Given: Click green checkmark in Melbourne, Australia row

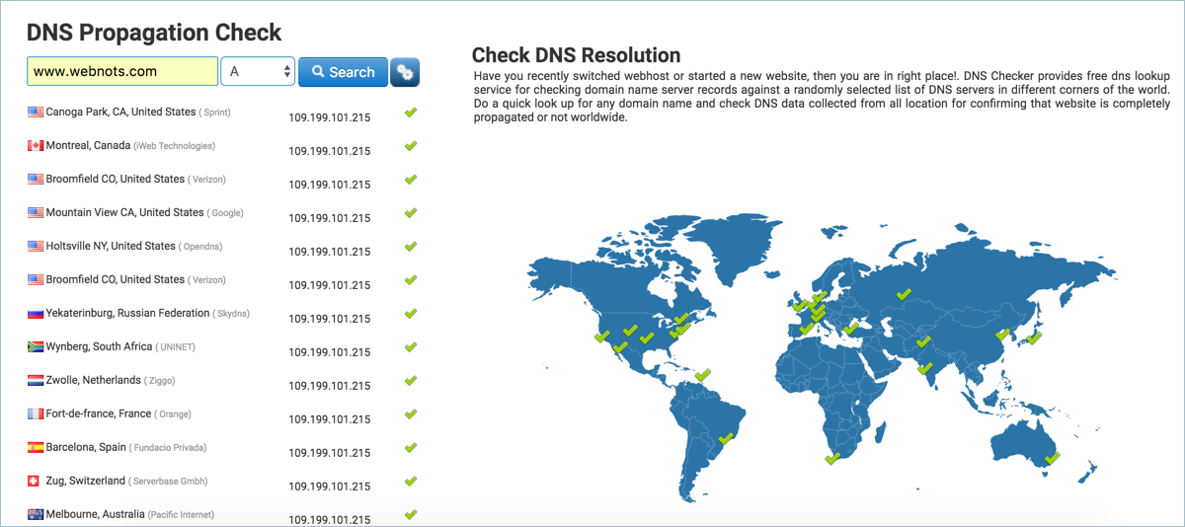Looking at the screenshot, I should click(x=411, y=515).
